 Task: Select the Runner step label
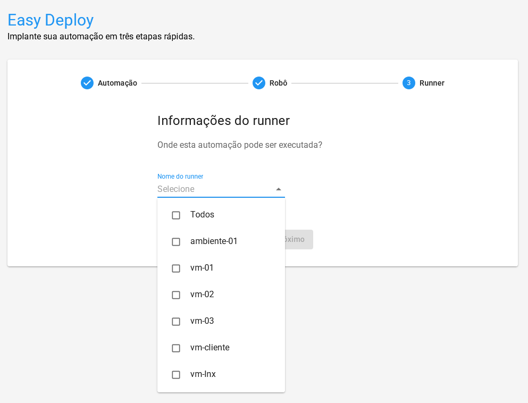click(432, 83)
